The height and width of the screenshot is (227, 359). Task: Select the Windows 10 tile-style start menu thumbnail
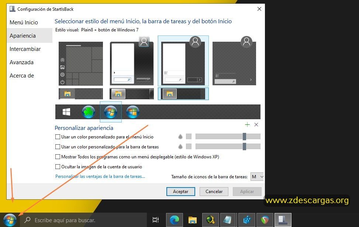(81, 63)
